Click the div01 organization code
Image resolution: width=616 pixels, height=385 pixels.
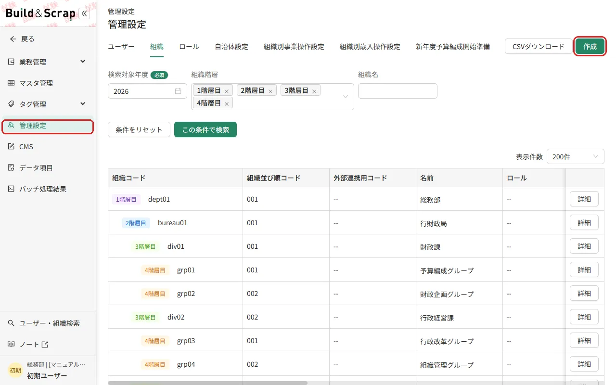pyautogui.click(x=176, y=246)
